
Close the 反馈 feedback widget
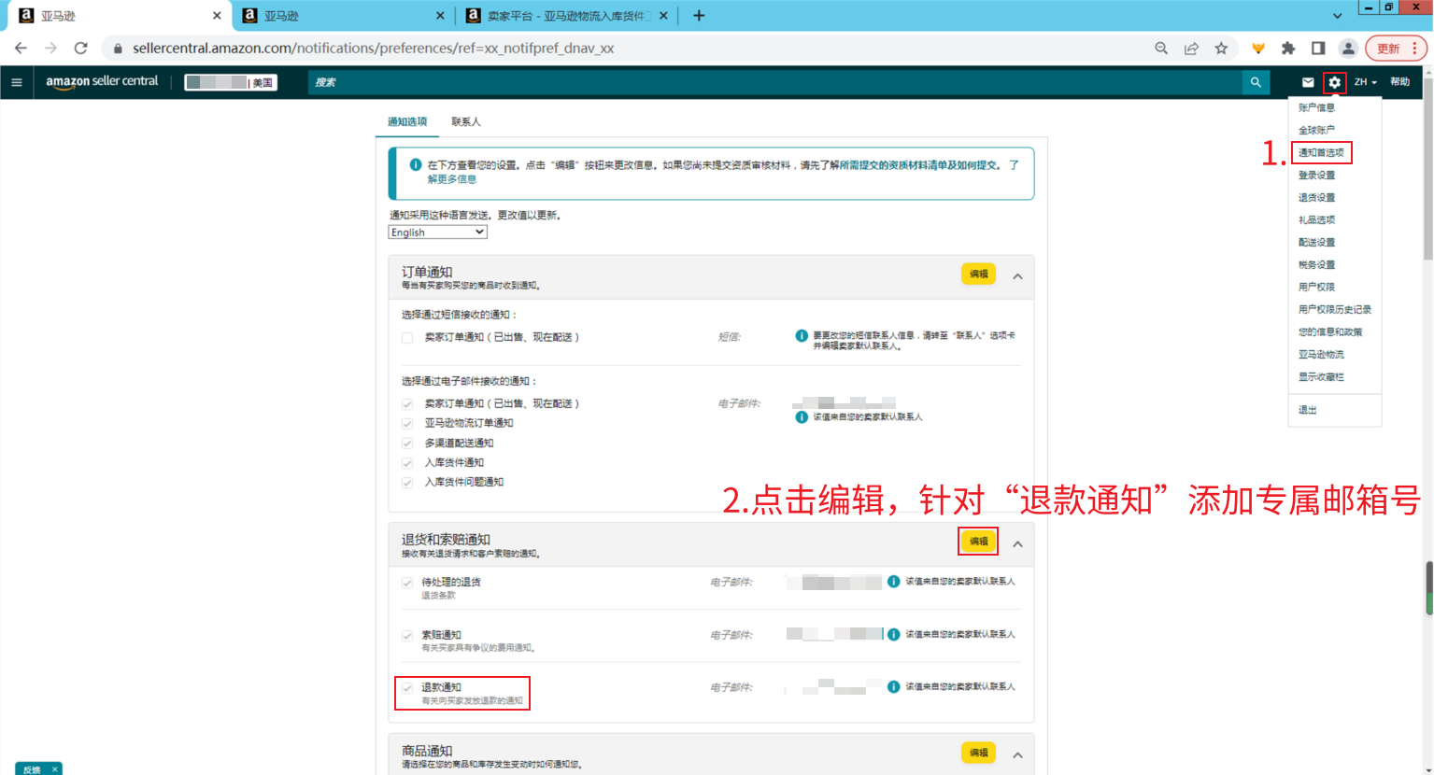[55, 769]
